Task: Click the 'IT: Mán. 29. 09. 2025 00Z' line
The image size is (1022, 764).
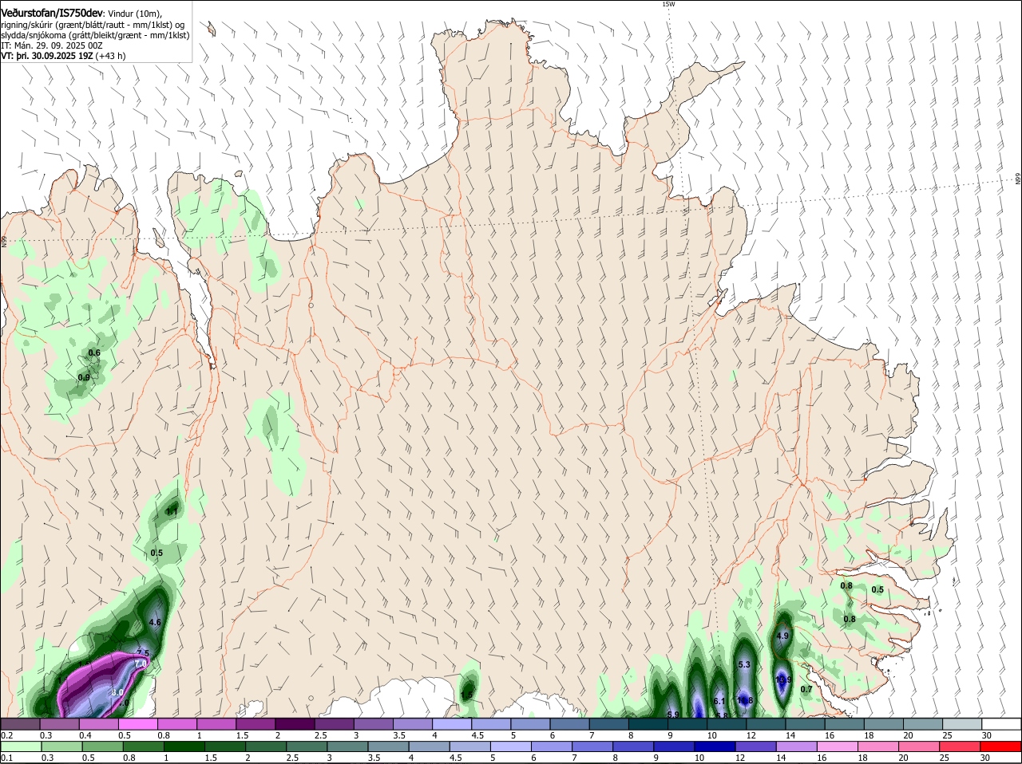Action: pos(52,46)
